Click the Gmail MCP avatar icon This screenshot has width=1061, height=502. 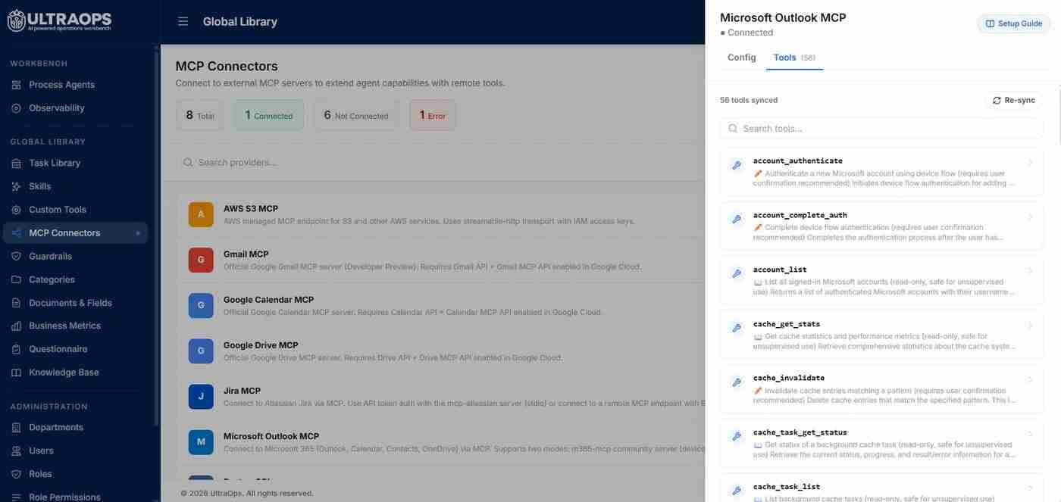tap(201, 260)
